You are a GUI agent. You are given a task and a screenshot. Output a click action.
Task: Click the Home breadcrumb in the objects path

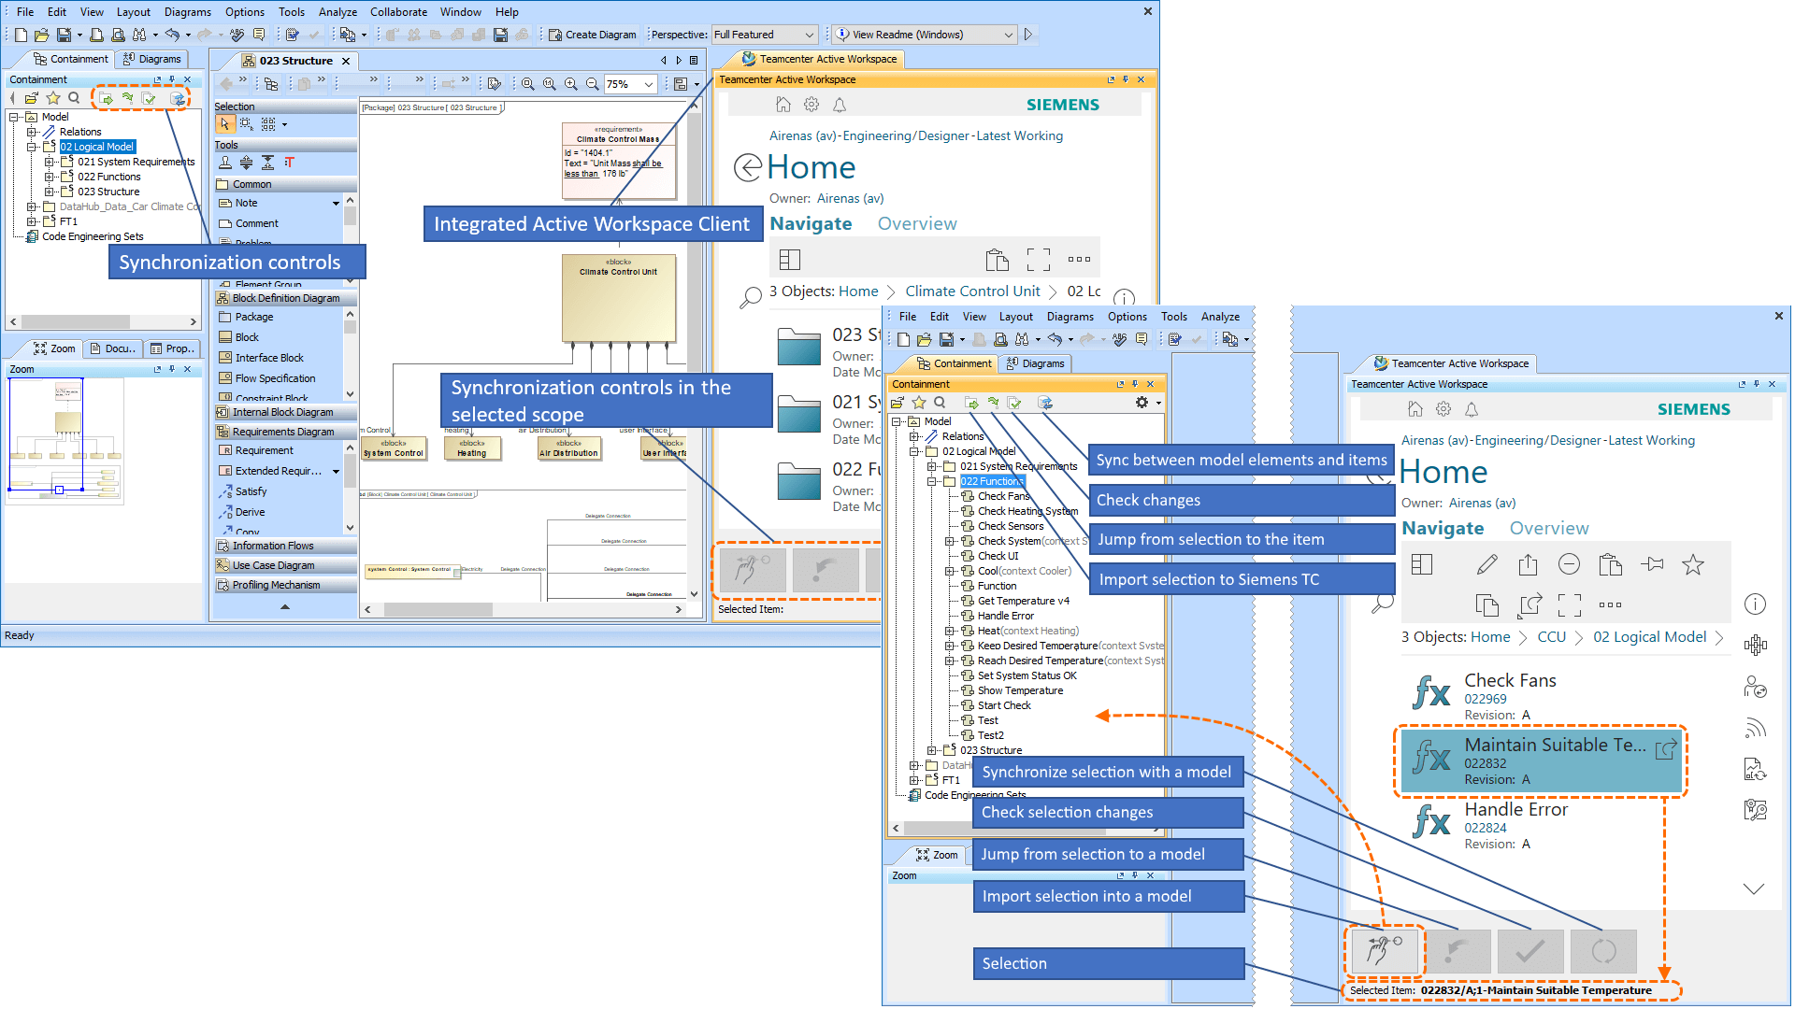(857, 291)
